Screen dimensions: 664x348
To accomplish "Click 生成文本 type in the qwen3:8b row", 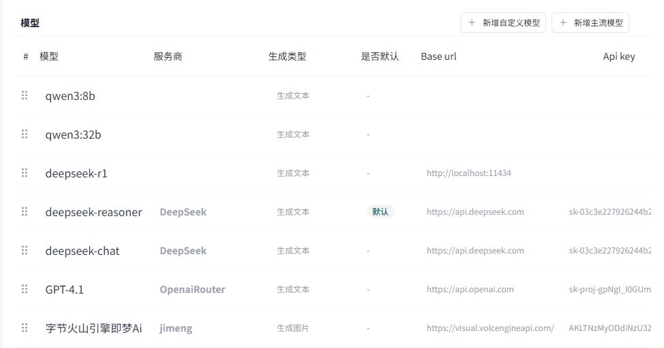I will click(x=293, y=96).
